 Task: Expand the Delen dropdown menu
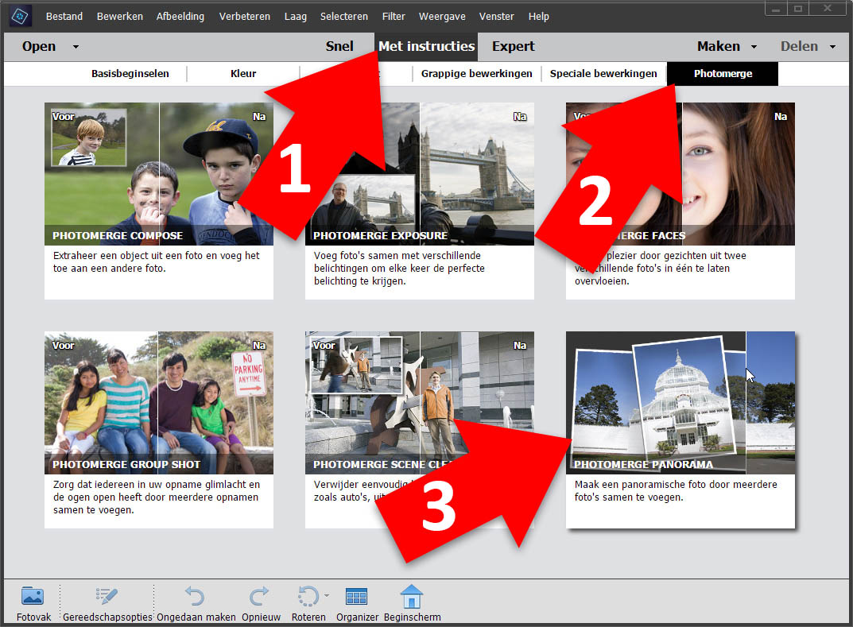point(832,47)
